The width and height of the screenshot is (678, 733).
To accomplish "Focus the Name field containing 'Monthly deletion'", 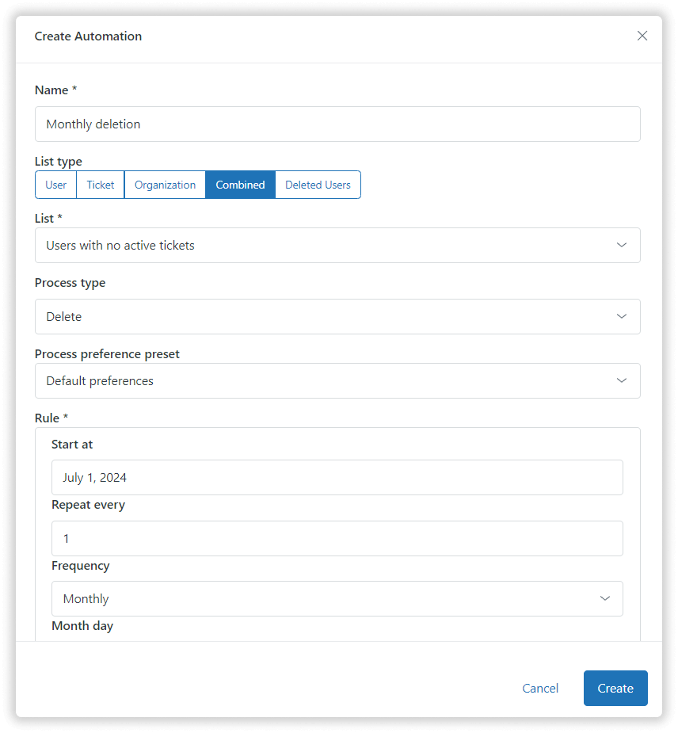I will coord(337,124).
